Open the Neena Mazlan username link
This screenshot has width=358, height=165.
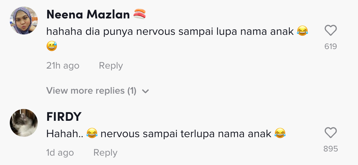(88, 14)
